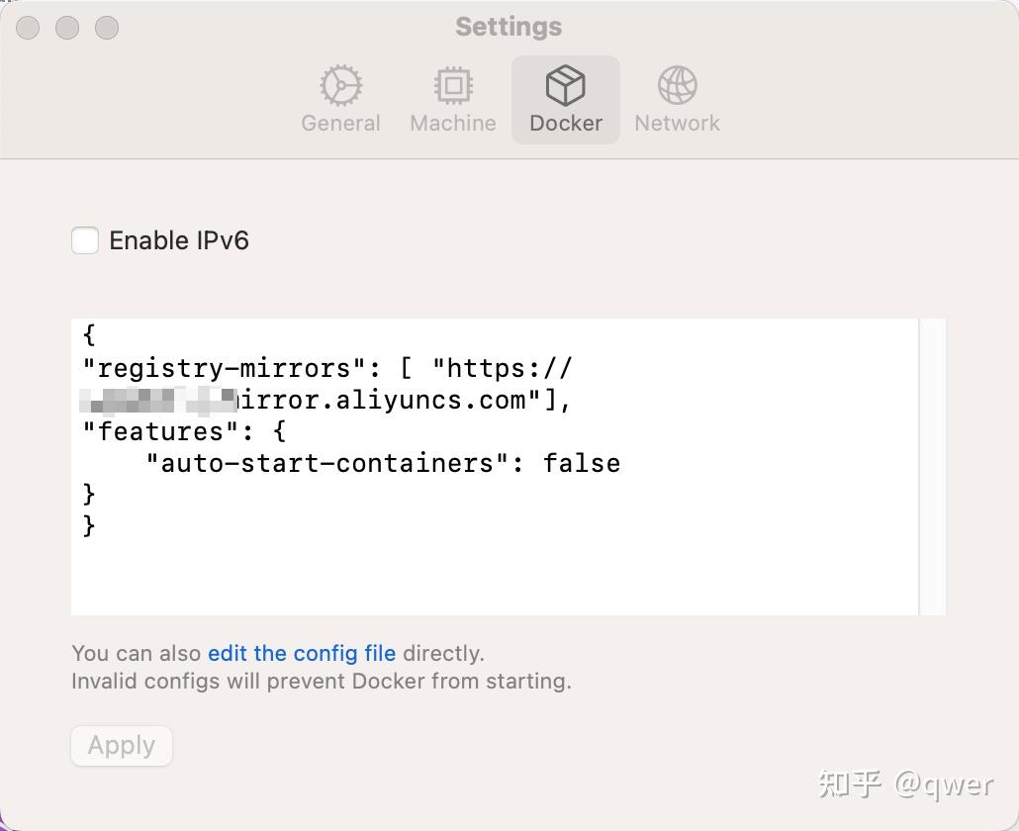
Task: Click the General gear icon
Action: click(340, 86)
